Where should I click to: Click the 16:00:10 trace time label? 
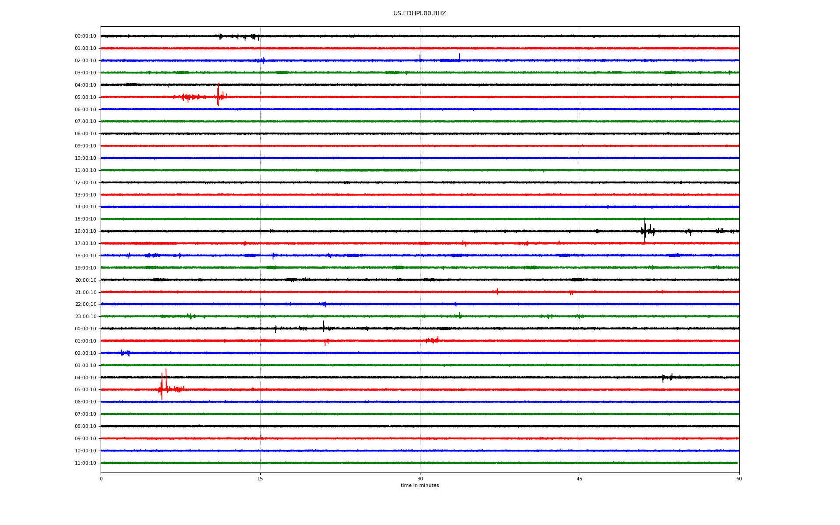[85, 231]
